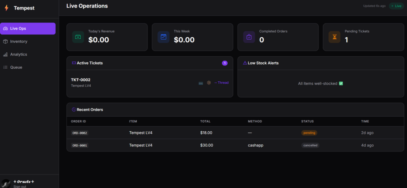Click the TIME column header
Viewport: 407px width, 188px height.
(365, 121)
